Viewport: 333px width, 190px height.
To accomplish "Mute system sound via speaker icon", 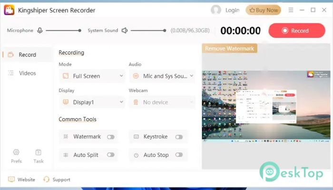I will [x=125, y=30].
